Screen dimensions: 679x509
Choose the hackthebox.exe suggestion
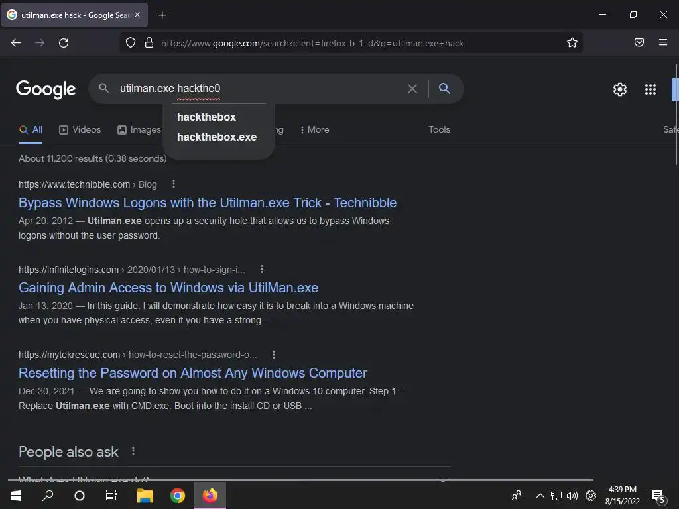pyautogui.click(x=217, y=137)
